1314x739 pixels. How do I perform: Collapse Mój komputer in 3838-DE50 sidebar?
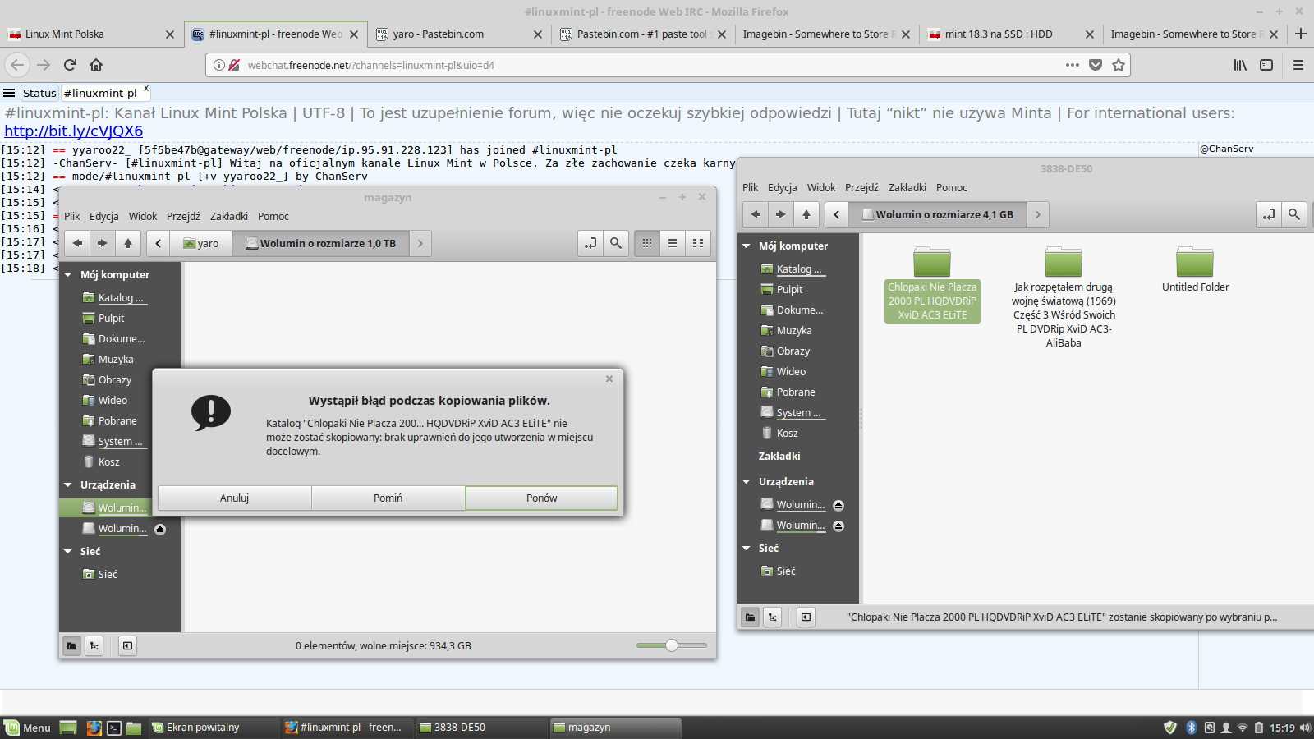pos(747,246)
